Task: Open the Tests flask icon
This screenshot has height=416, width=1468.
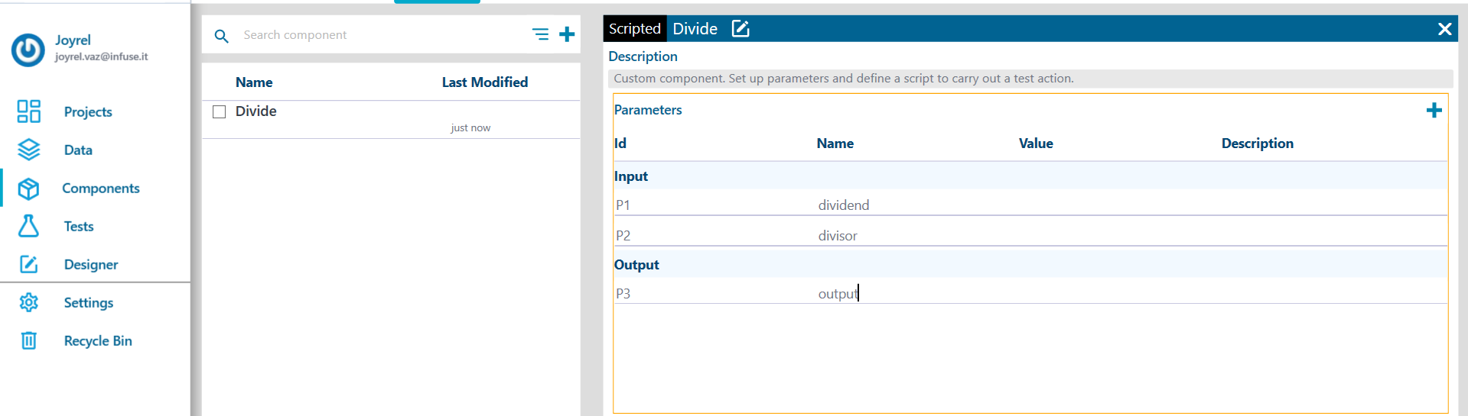Action: click(x=28, y=226)
